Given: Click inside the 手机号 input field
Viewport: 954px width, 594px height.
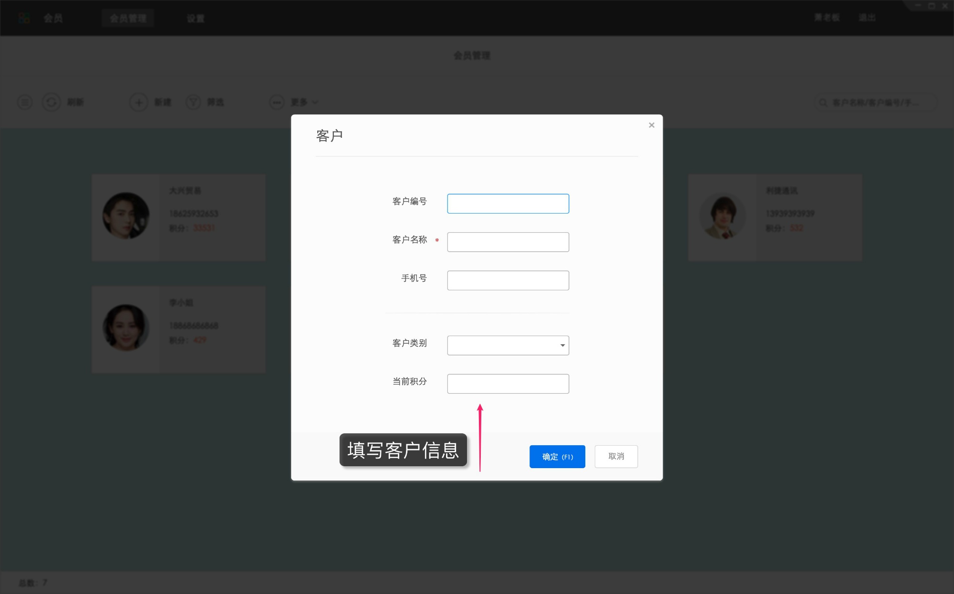Looking at the screenshot, I should 508,280.
